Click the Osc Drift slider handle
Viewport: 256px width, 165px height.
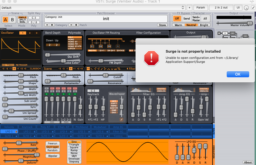pyautogui.click(x=47, y=55)
